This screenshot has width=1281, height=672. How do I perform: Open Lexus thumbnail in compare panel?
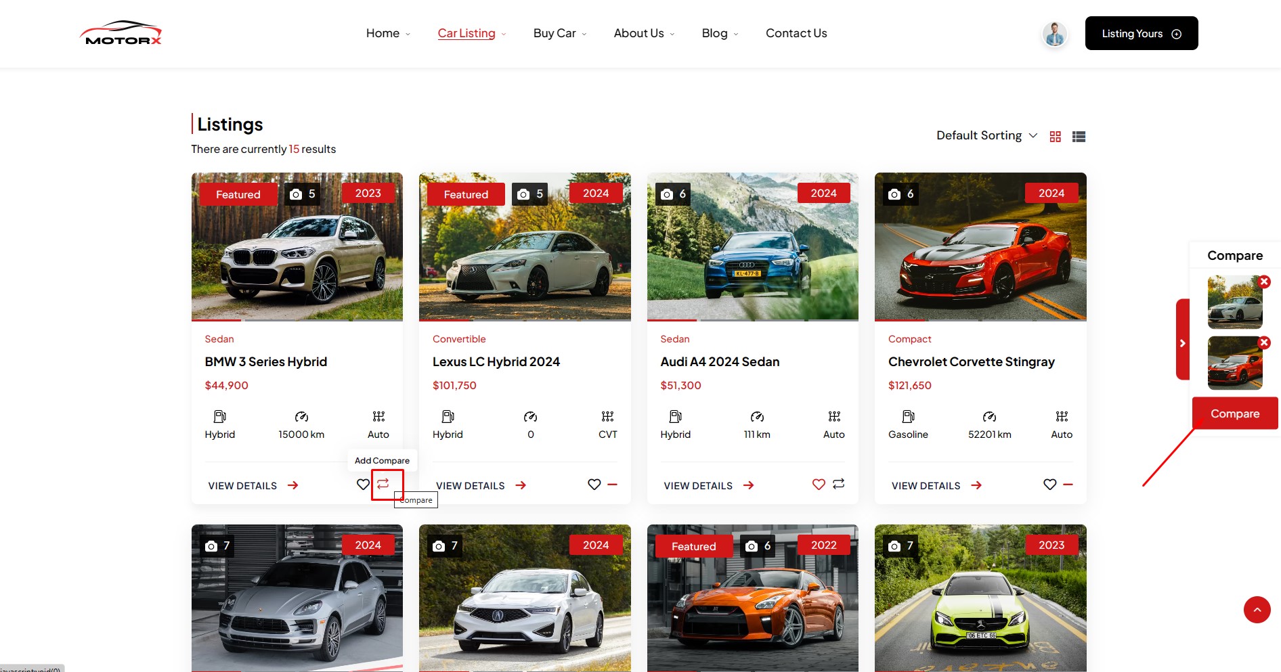tap(1235, 302)
